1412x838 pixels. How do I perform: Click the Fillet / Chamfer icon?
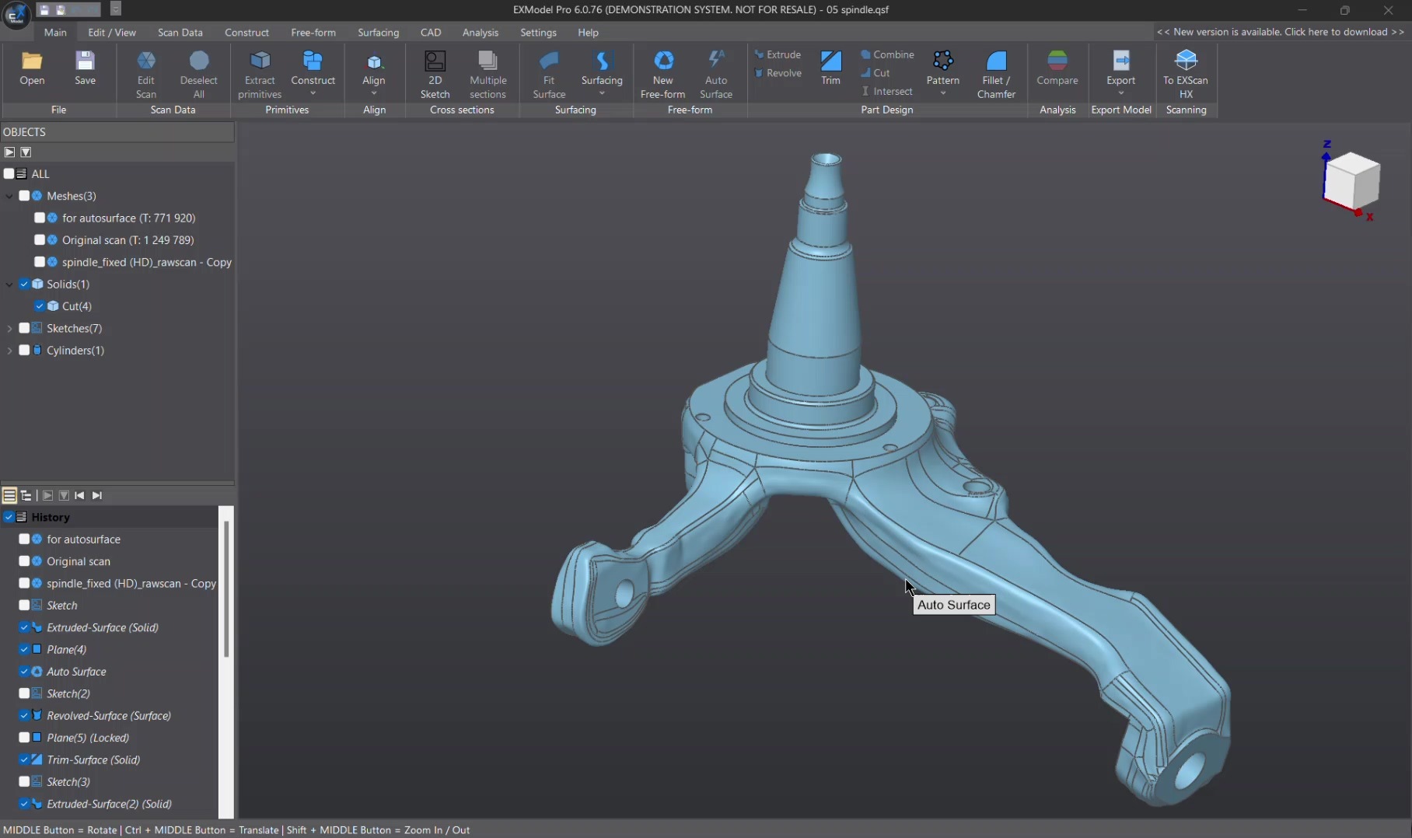tap(996, 61)
